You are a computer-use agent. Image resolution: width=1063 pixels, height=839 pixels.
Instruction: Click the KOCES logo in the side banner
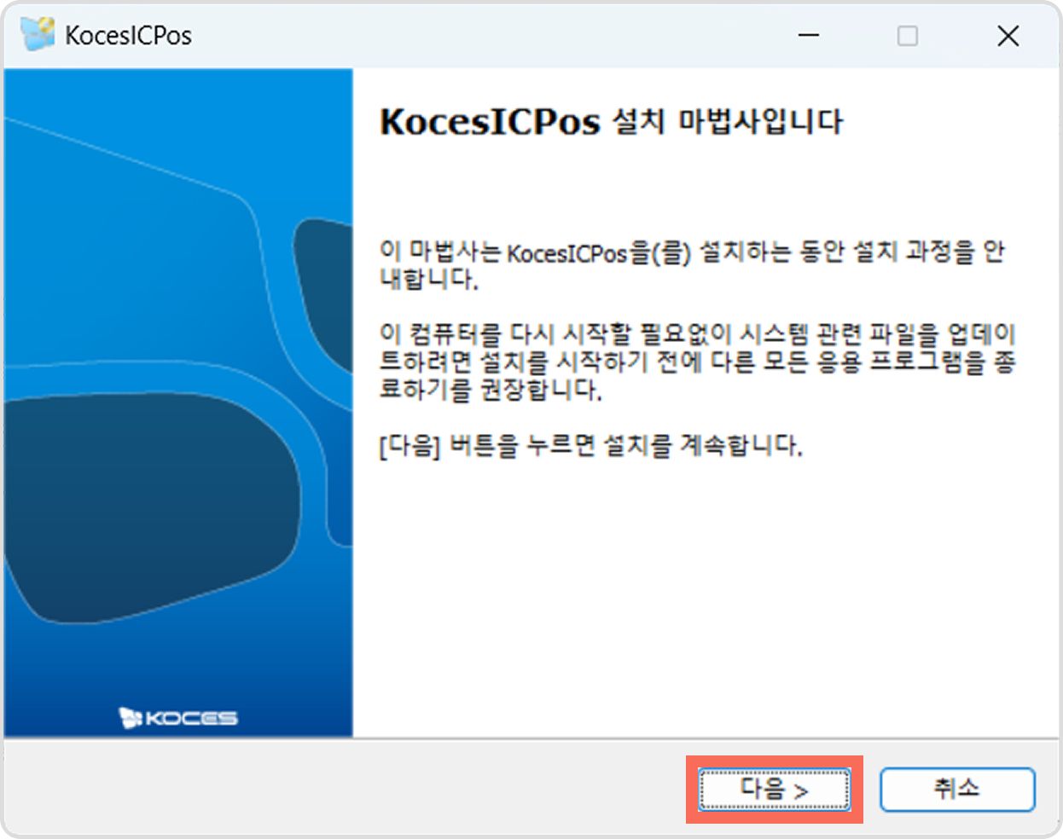178,718
